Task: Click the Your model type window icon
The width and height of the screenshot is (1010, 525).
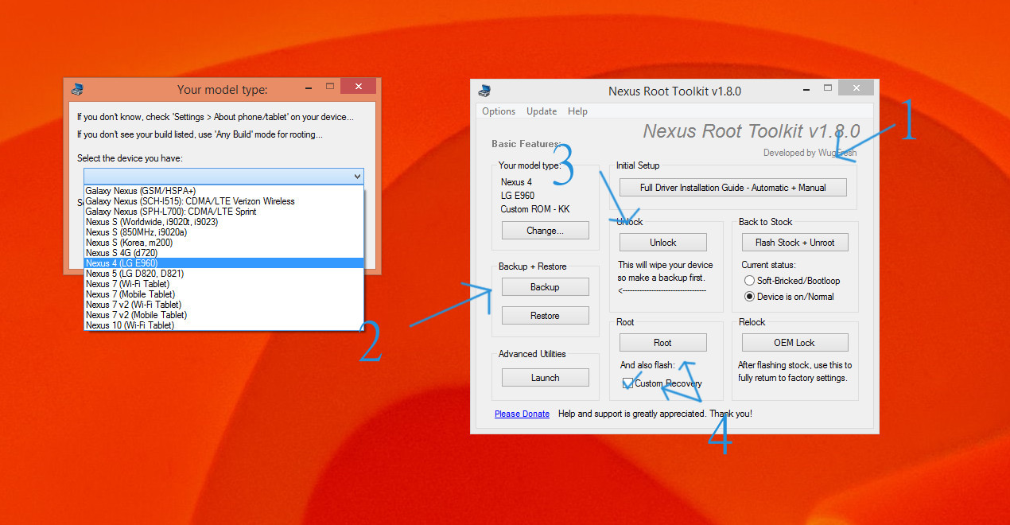Action: click(x=77, y=89)
